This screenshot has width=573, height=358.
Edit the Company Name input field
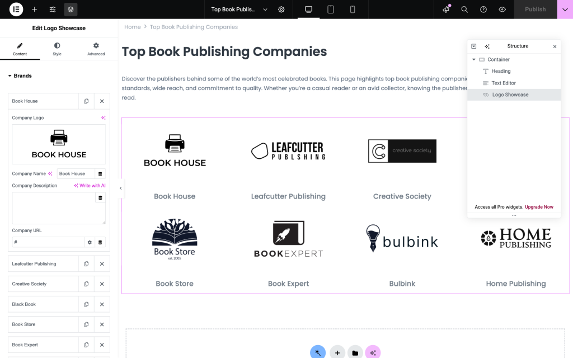tap(76, 173)
